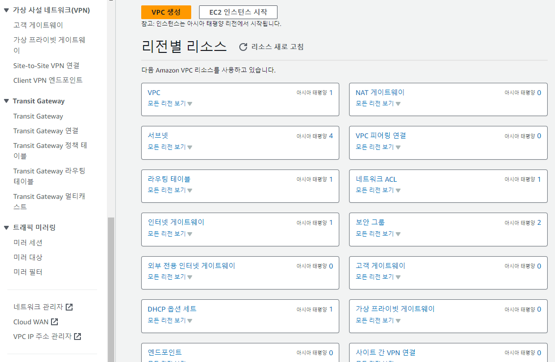Expand 모든 리전 보기 under 고객 게이트웨이 card
The image size is (555, 362).
[x=378, y=277]
